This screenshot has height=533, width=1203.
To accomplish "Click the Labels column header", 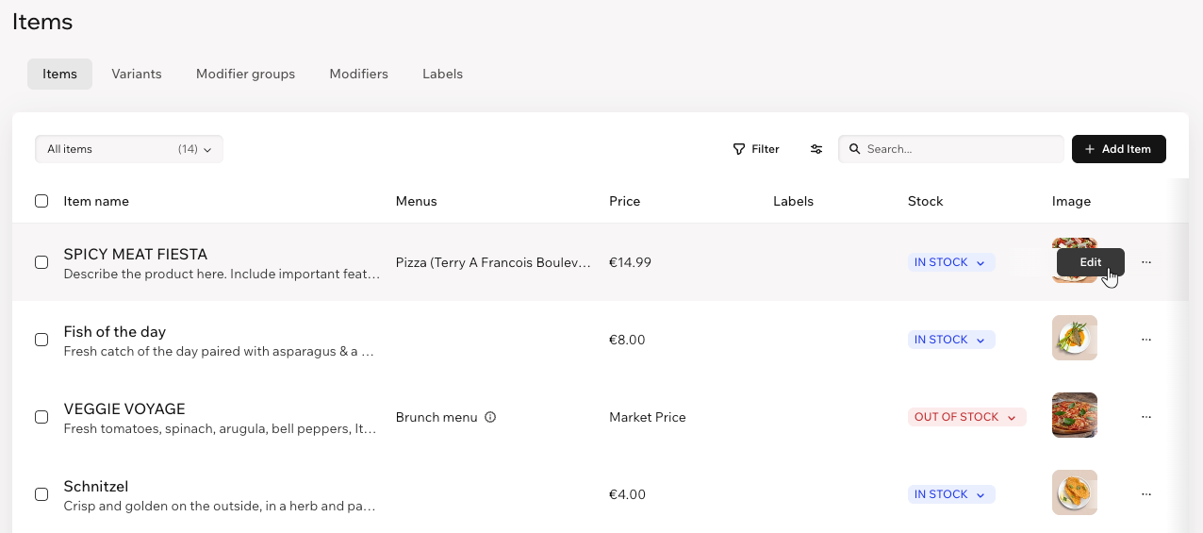I will (x=793, y=201).
